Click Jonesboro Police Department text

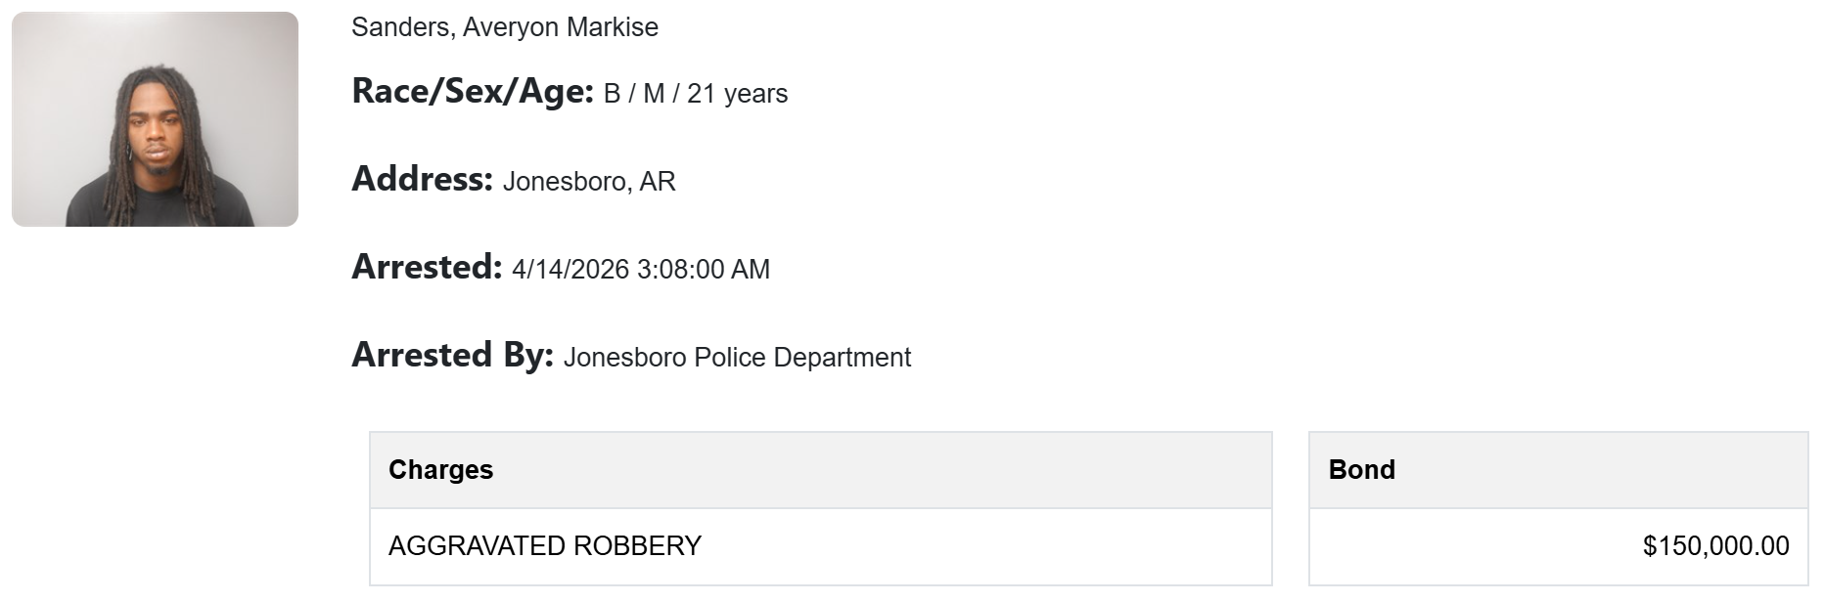737,358
